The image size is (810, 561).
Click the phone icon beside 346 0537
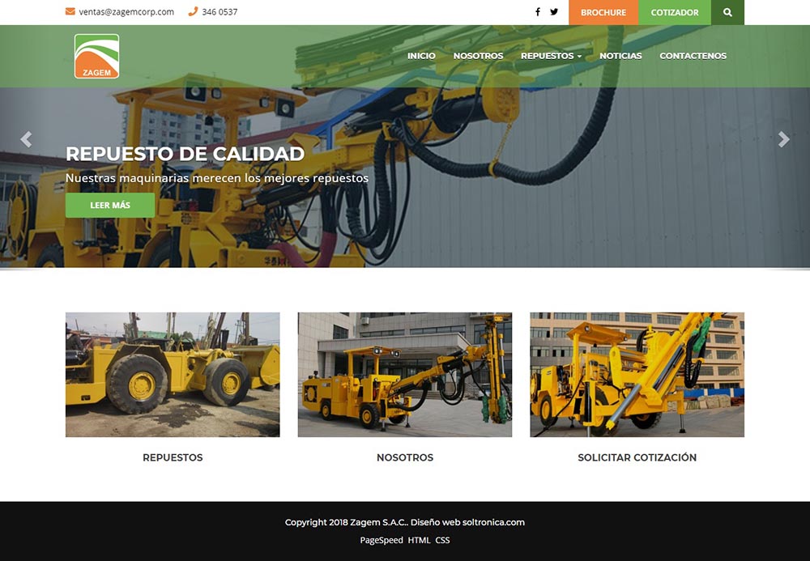click(x=193, y=12)
